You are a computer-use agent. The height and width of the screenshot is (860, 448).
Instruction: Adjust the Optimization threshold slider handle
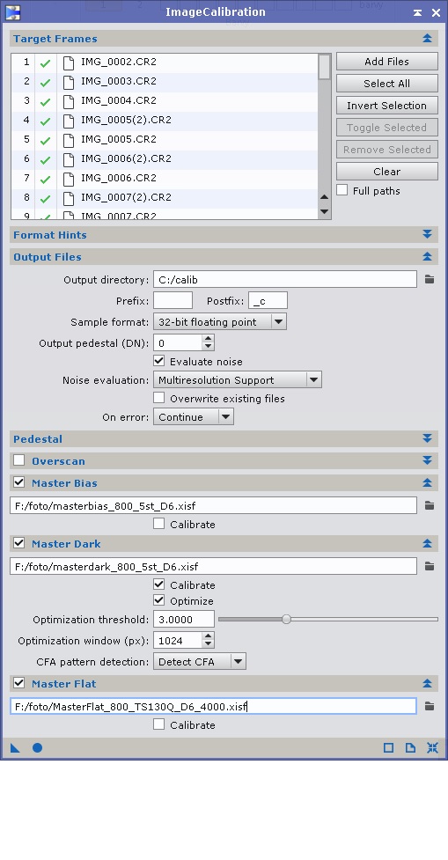coord(286,619)
